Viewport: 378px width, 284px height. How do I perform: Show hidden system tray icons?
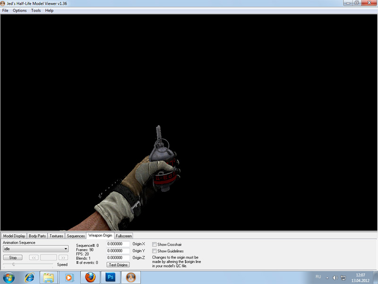pyautogui.click(x=327, y=277)
